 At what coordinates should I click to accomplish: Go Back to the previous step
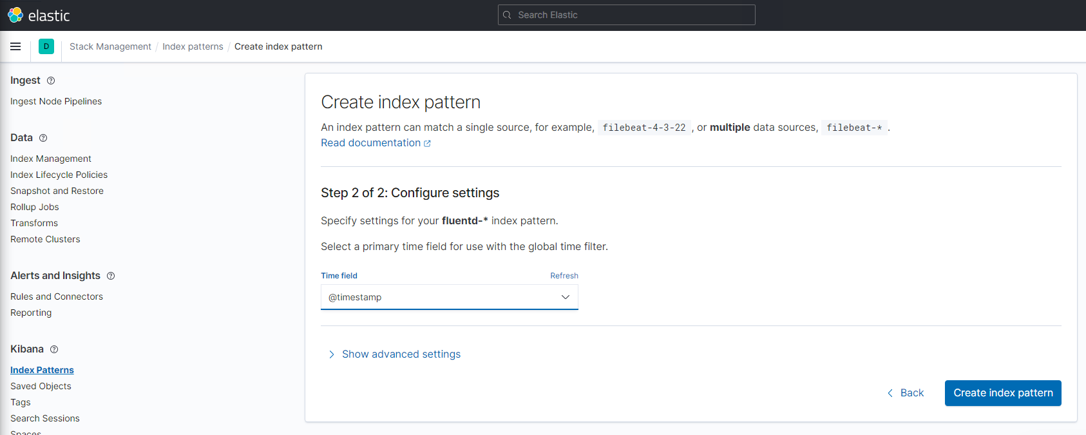pyautogui.click(x=906, y=393)
